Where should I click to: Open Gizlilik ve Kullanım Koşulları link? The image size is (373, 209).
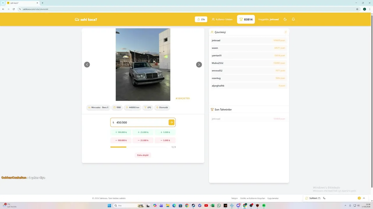click(x=253, y=198)
